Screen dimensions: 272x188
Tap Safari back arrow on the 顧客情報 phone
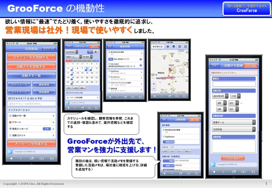pos(110,97)
